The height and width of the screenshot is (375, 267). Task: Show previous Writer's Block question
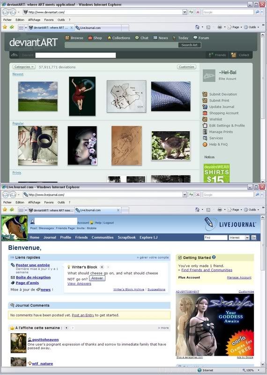(102, 267)
